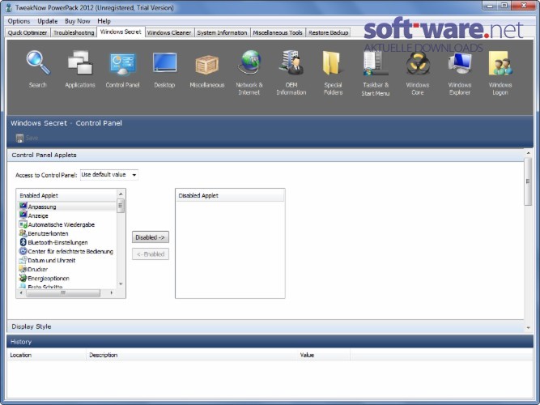Select the Energieoptionen list entry text
This screenshot has width=540, height=405.
pos(49,278)
